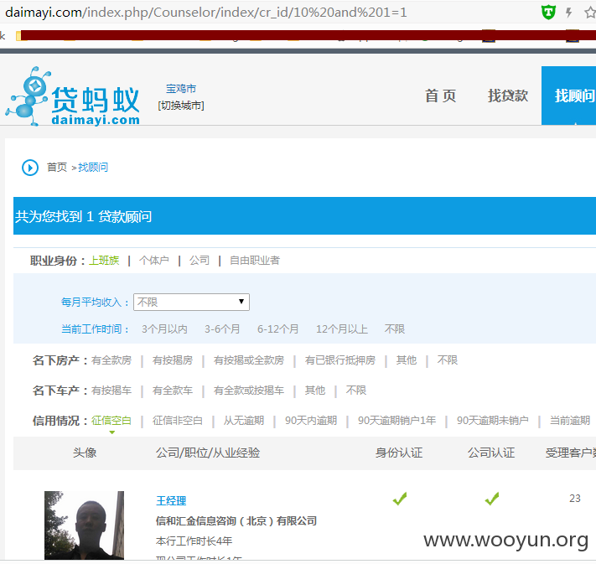Select 12个月以上 work duration filter

coord(342,329)
